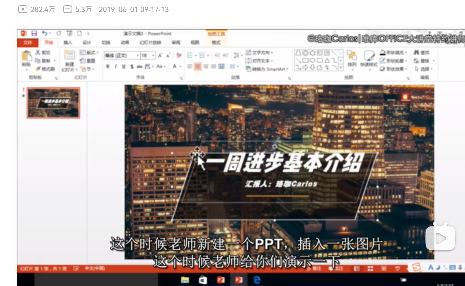The width and height of the screenshot is (465, 286).
Task: Select slide 1 thumbnail in slide panel
Action: coord(53,103)
